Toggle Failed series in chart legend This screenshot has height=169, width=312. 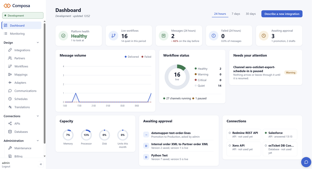pos(146,57)
